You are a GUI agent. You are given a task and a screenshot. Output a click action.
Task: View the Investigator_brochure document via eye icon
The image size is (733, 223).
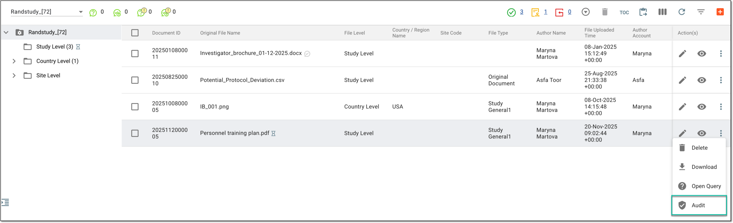pos(702,54)
